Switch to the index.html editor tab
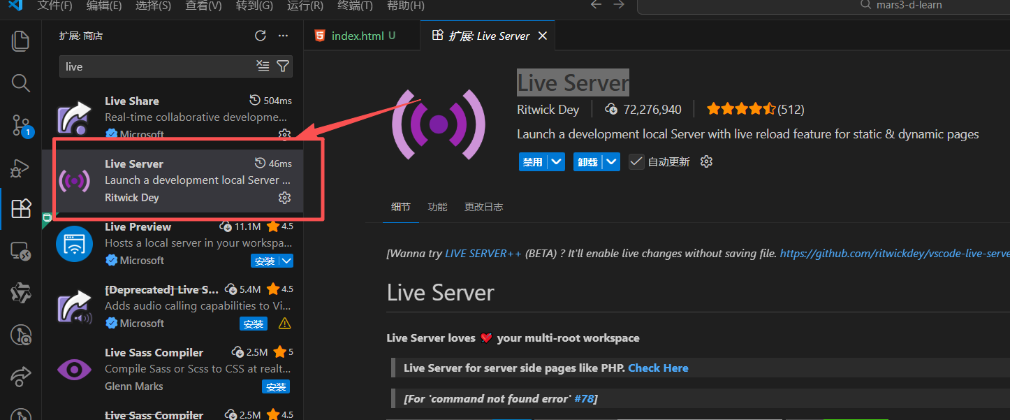 click(363, 36)
